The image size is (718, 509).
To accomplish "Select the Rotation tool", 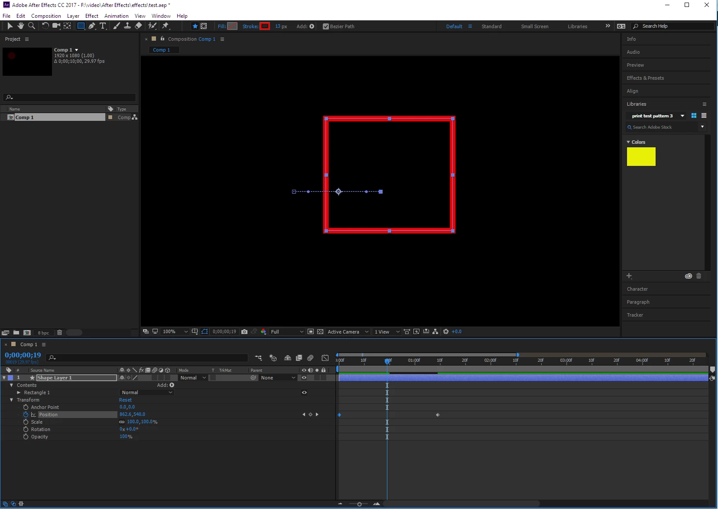I will point(45,26).
